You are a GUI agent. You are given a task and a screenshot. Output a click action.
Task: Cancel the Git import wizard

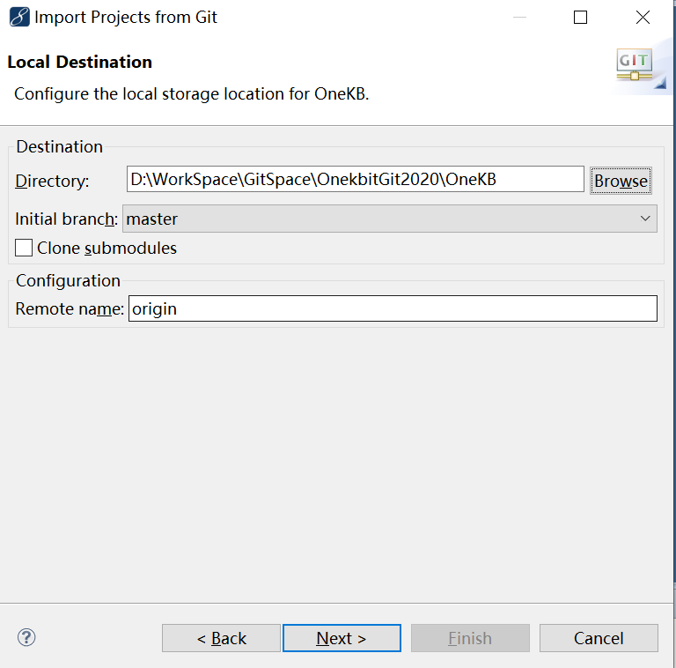tap(599, 638)
